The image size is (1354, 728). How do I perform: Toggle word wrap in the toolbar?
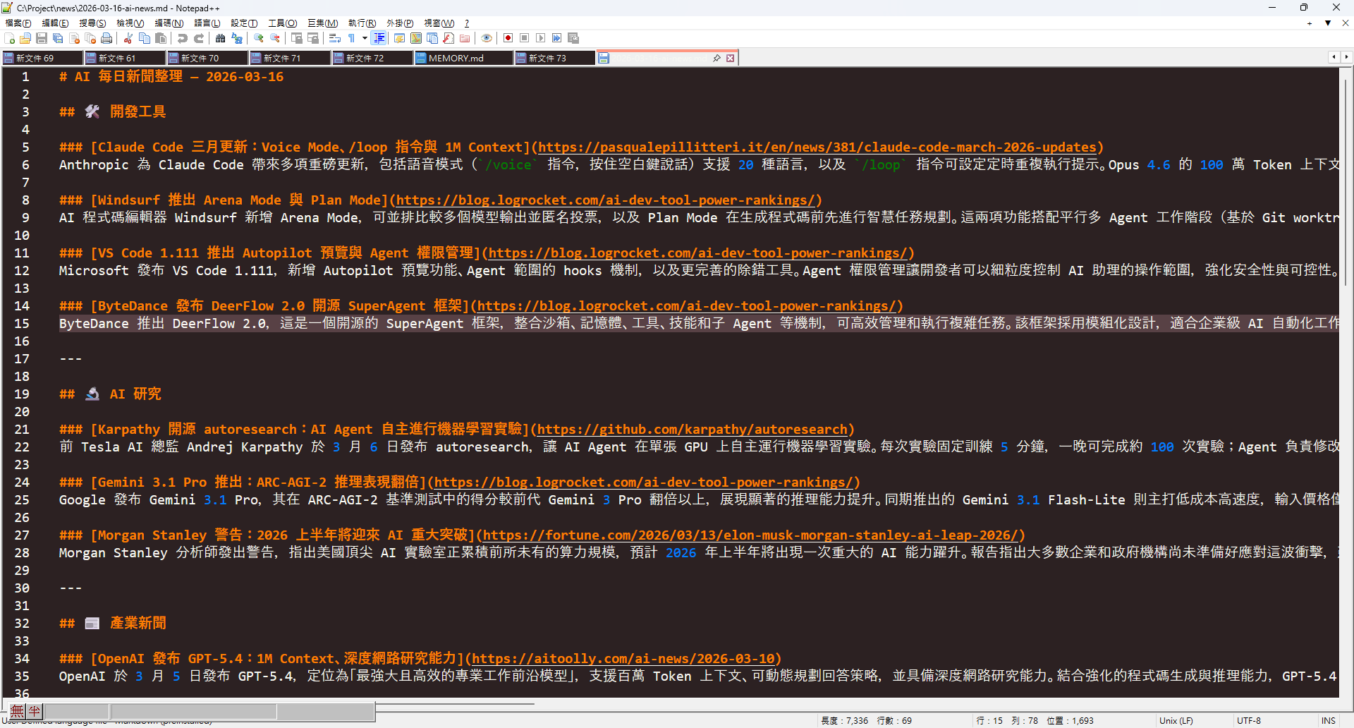tap(335, 39)
